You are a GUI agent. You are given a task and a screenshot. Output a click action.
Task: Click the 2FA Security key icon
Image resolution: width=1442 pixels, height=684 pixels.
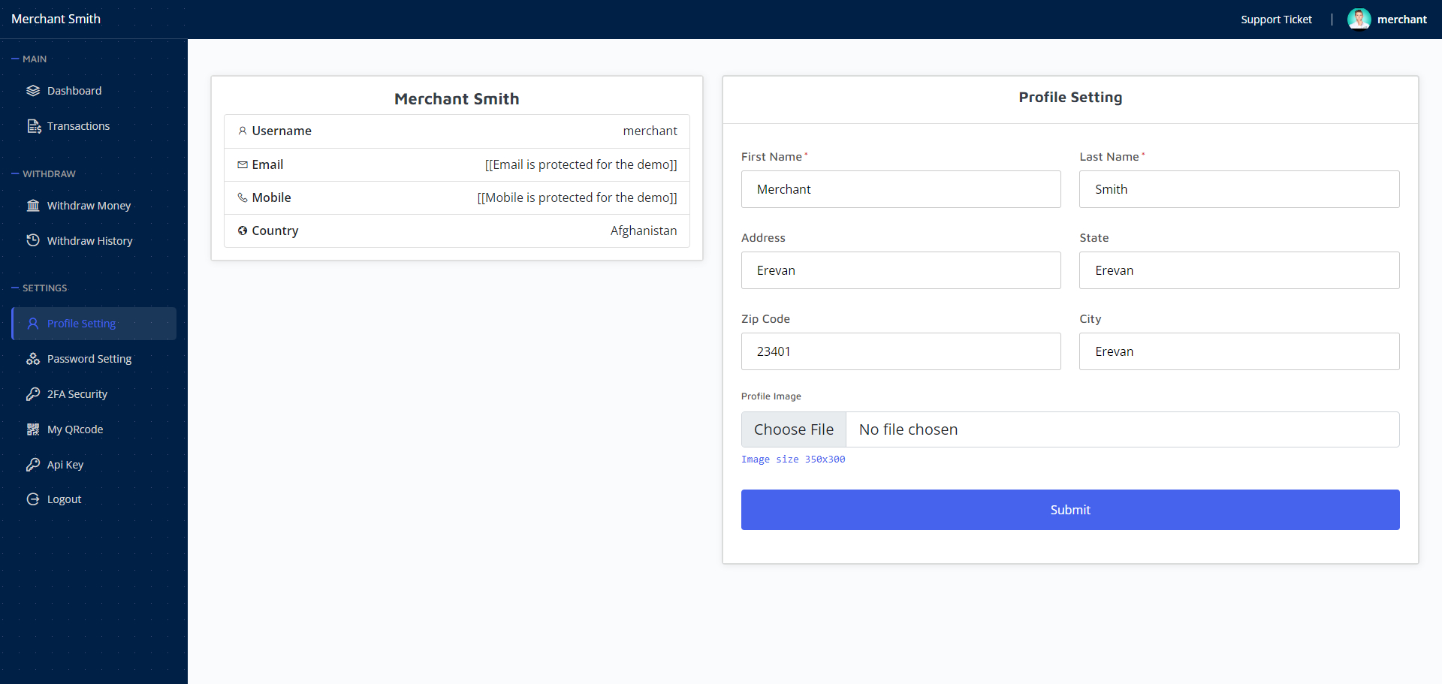pos(33,394)
